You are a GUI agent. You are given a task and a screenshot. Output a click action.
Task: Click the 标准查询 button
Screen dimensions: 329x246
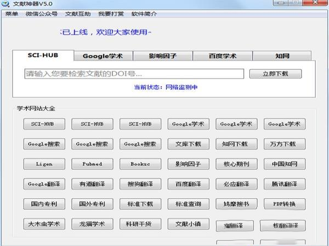[x=189, y=204]
